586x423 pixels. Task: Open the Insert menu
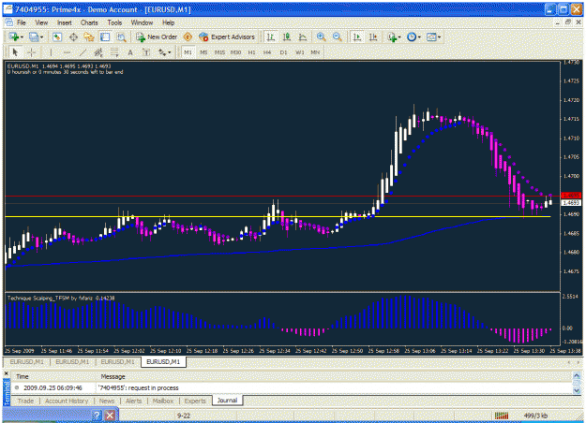tap(65, 22)
